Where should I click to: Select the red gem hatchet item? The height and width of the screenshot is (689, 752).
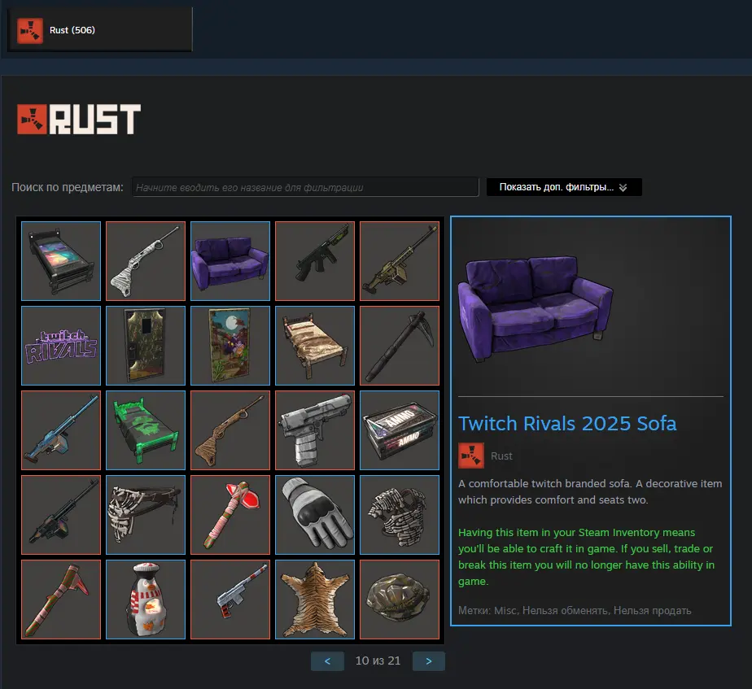click(230, 514)
